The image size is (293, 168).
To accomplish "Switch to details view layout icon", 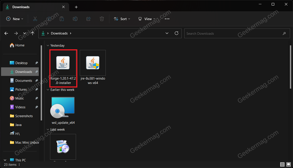I will (x=282, y=164).
